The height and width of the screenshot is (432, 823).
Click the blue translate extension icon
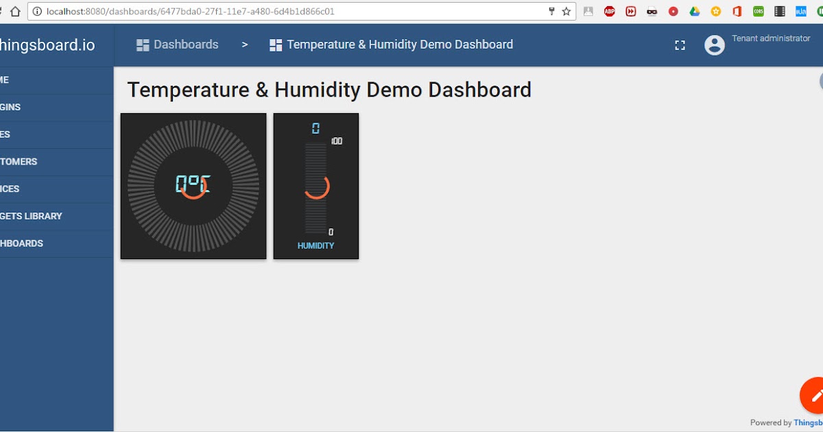click(800, 11)
